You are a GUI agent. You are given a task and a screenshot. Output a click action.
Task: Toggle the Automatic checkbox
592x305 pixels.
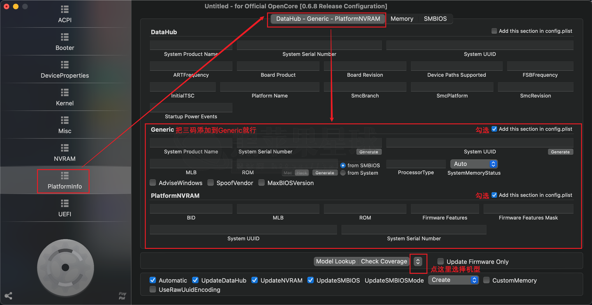pyautogui.click(x=153, y=280)
